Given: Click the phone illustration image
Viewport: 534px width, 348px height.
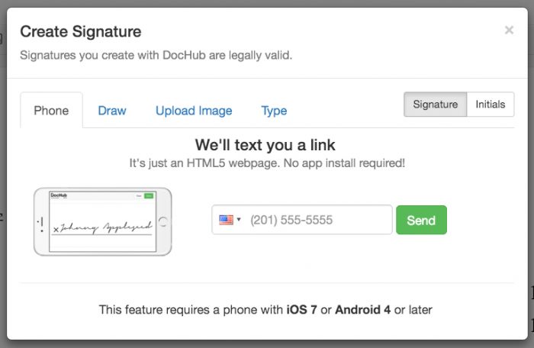Looking at the screenshot, I should tap(103, 221).
